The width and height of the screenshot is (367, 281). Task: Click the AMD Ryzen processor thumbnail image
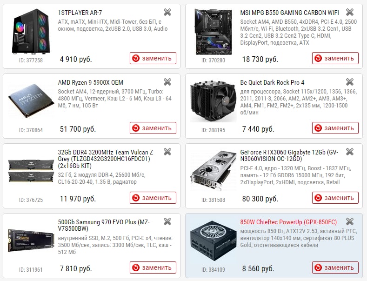point(31,101)
